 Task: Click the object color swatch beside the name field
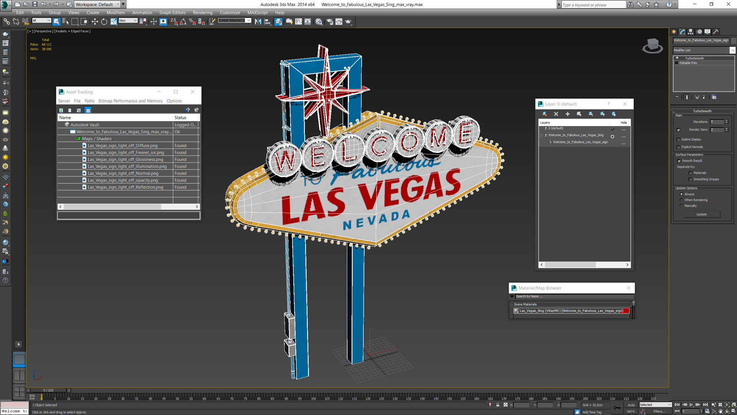coord(734,40)
